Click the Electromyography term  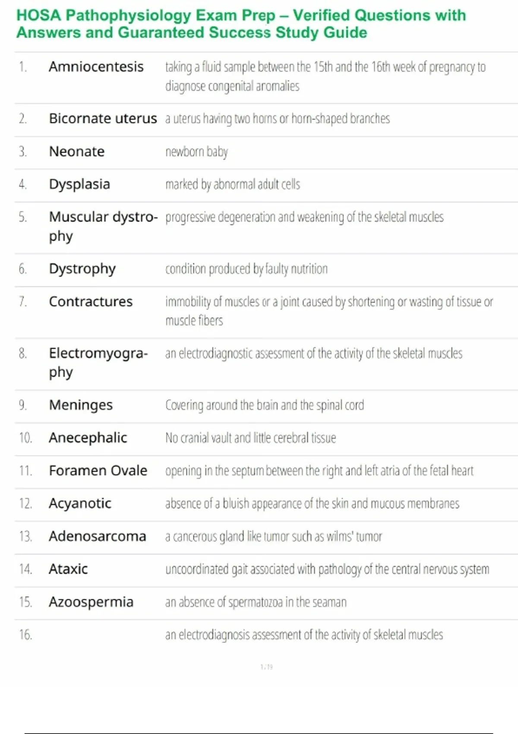click(98, 362)
